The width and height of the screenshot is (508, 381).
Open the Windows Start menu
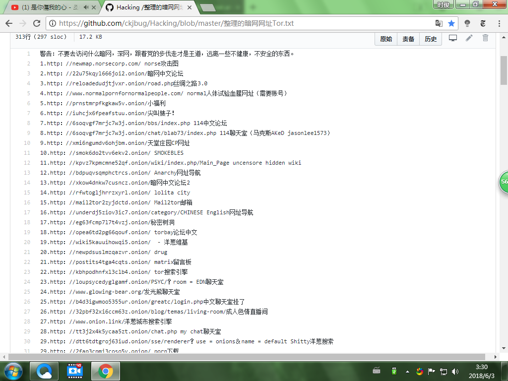(13, 371)
